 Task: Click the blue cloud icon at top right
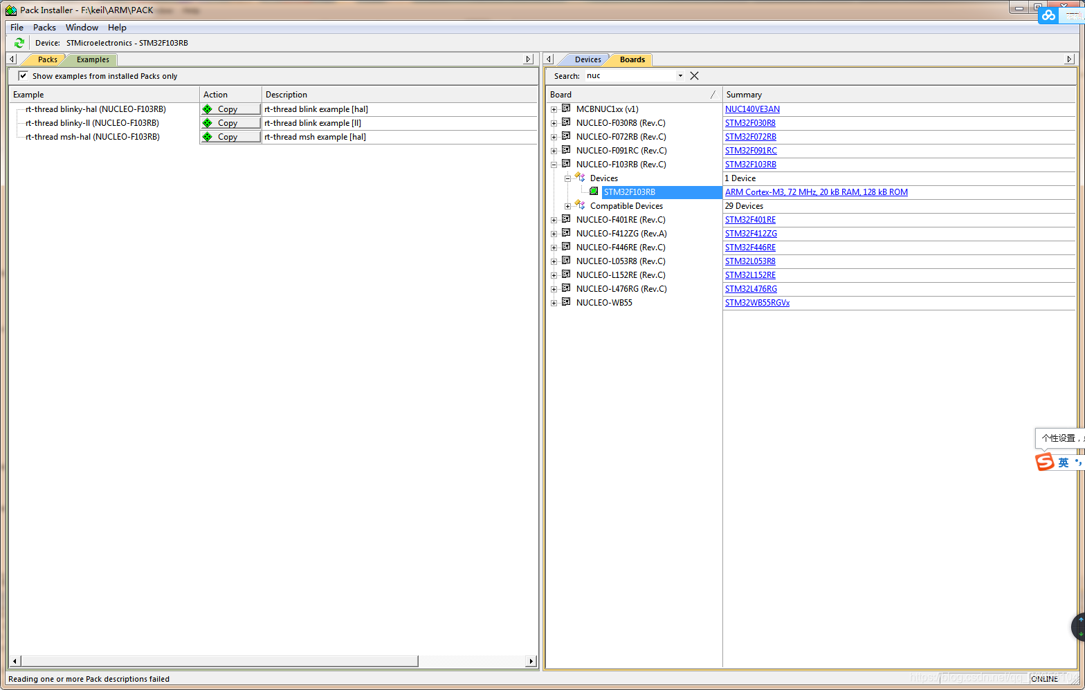[1049, 15]
